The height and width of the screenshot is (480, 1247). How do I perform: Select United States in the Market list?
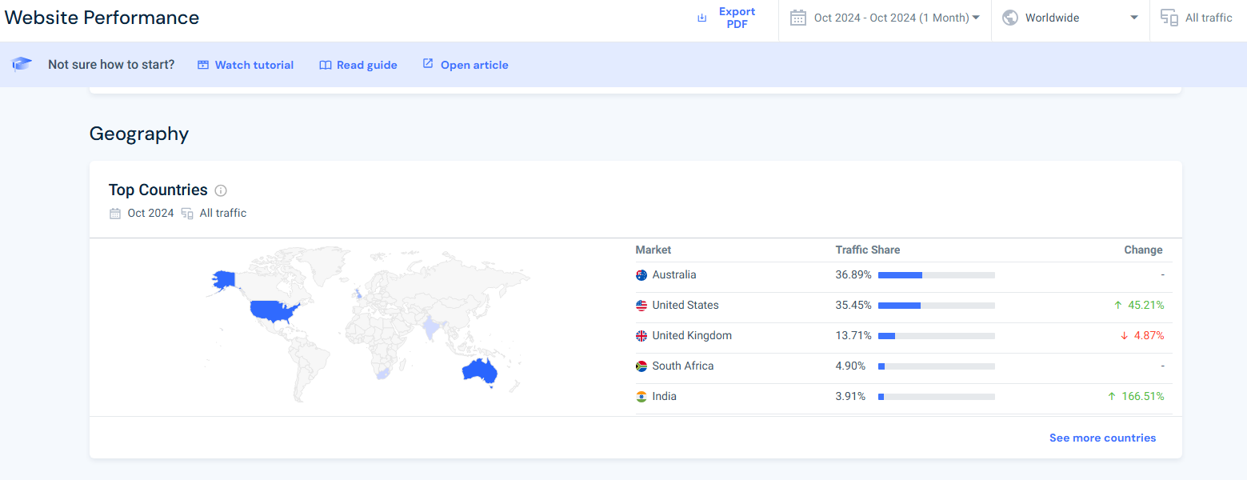pos(685,305)
